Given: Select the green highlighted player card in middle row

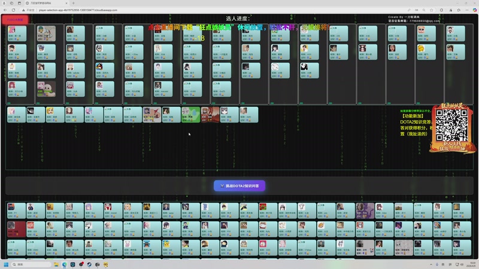Looking at the screenshot, I should (x=190, y=115).
